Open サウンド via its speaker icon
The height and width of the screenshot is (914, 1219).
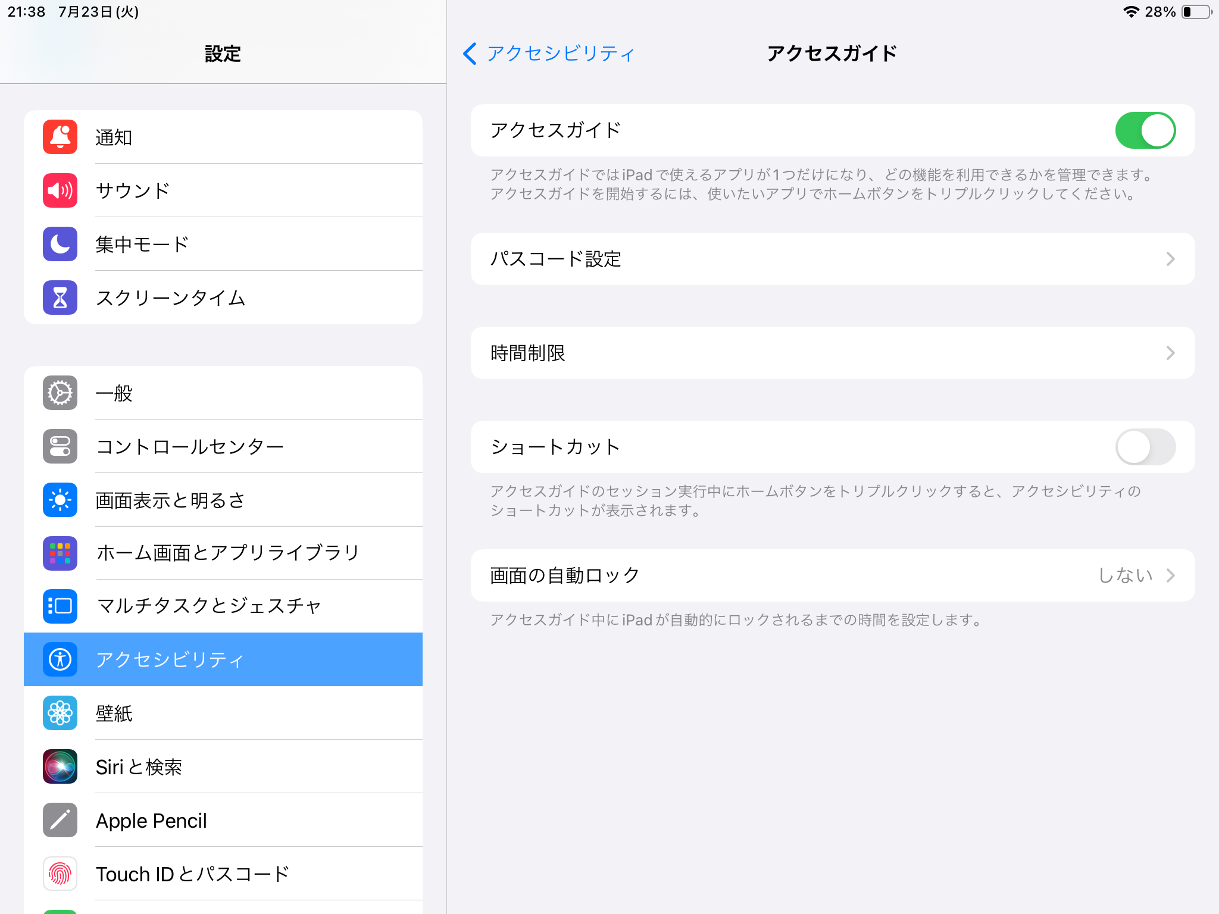click(x=60, y=190)
